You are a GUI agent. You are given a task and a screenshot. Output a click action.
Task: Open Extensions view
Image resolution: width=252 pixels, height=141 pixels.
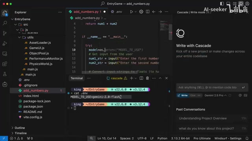point(5,64)
